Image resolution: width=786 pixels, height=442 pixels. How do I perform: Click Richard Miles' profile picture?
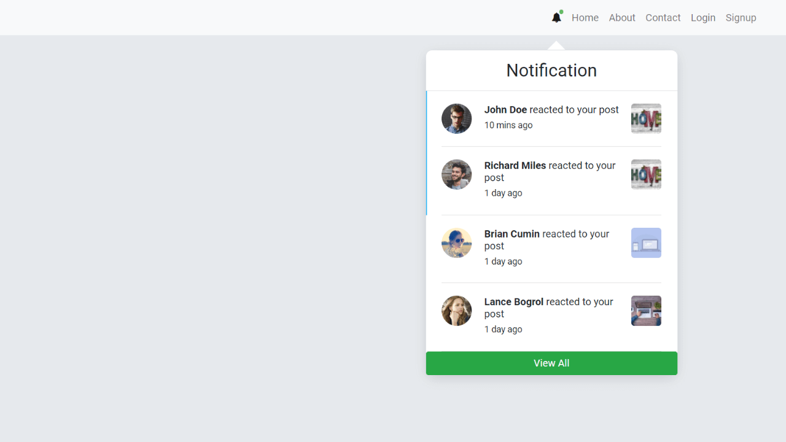coord(456,174)
